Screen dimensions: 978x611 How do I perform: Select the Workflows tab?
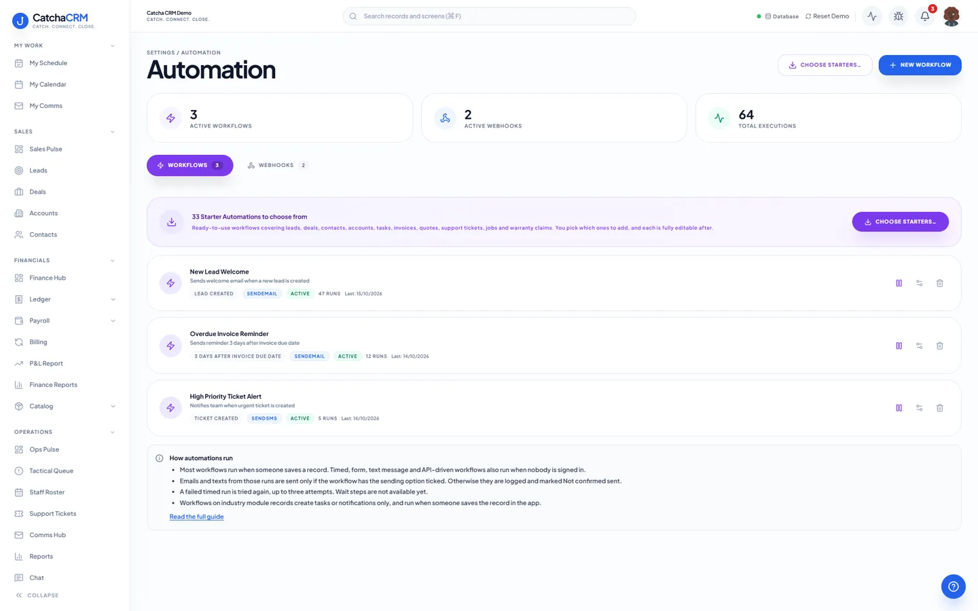[189, 166]
